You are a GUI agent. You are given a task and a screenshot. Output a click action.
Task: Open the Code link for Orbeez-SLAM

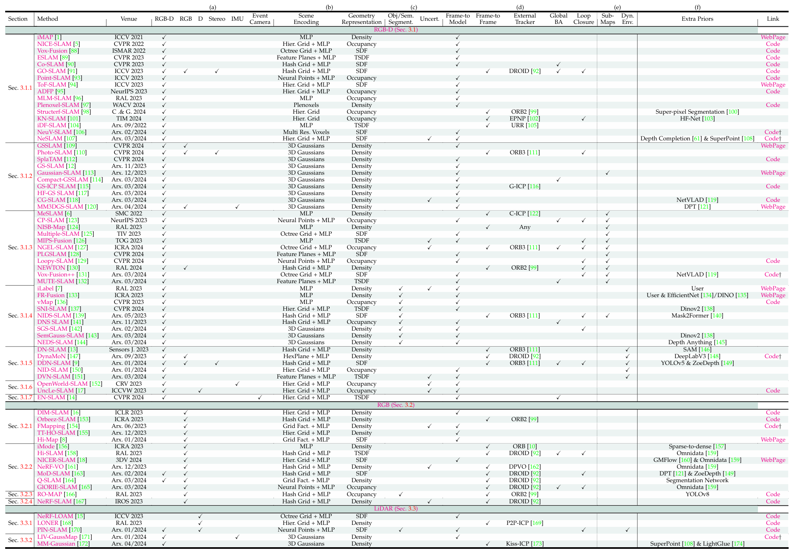click(773, 419)
